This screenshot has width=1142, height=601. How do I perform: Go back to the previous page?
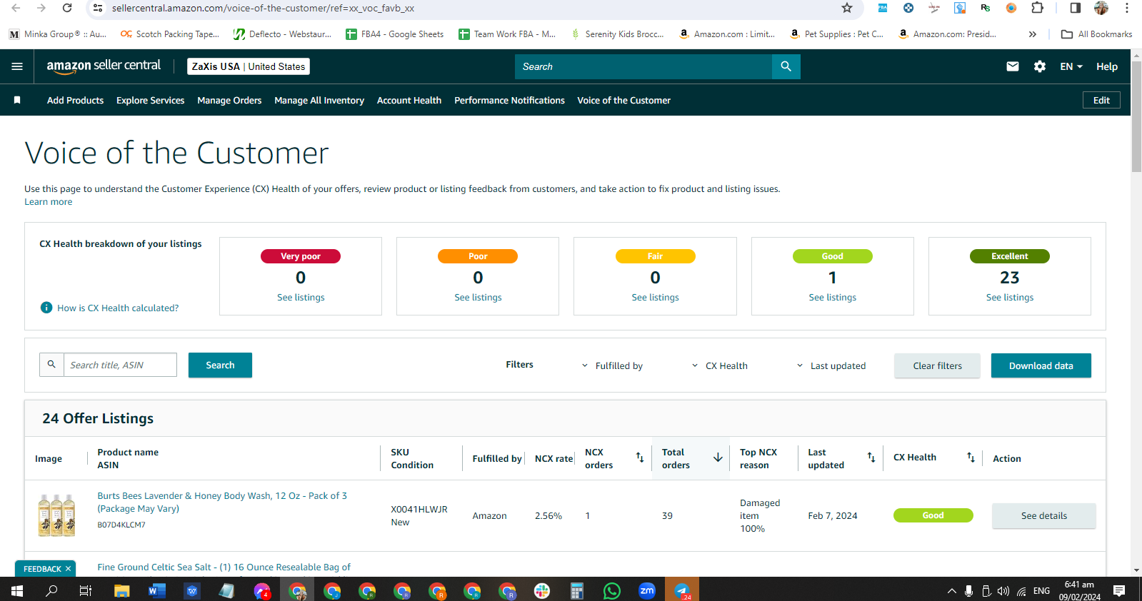[x=16, y=8]
